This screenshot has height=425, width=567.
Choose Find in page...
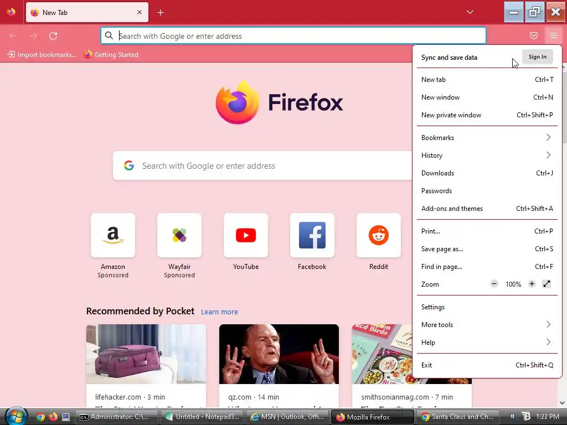(x=487, y=267)
